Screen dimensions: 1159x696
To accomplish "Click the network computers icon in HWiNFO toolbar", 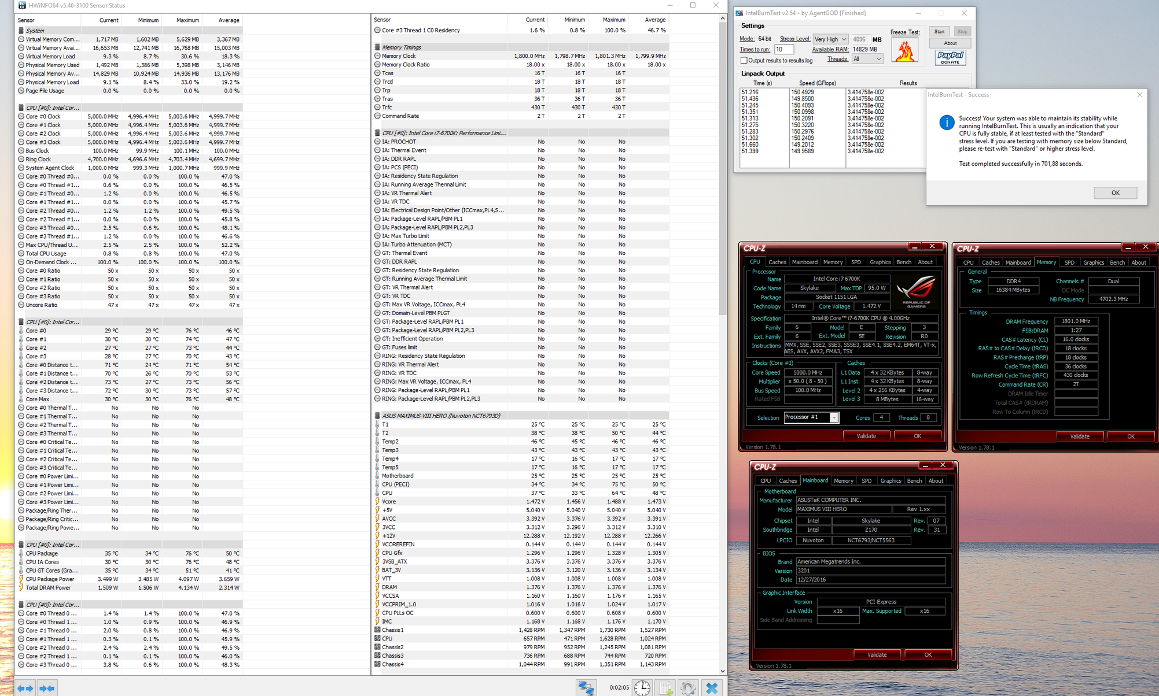I will point(586,688).
